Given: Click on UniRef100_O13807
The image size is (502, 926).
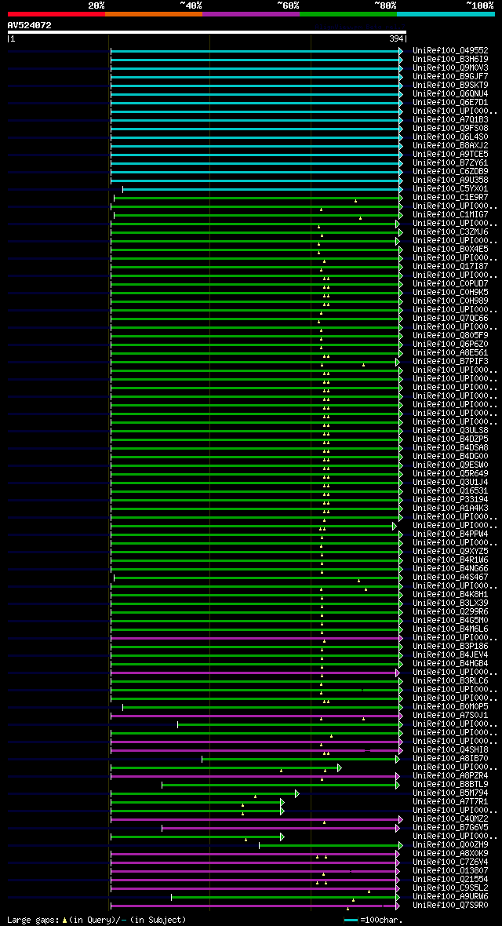Looking at the screenshot, I should click(450, 870).
